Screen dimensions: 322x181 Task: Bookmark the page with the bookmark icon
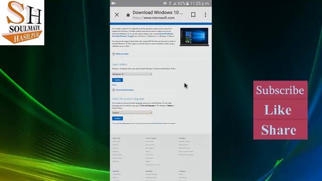point(193,15)
